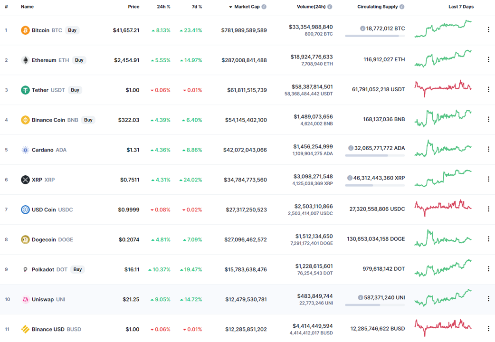
Task: Click Uniswap circulating supply progress bar
Action: point(375,305)
